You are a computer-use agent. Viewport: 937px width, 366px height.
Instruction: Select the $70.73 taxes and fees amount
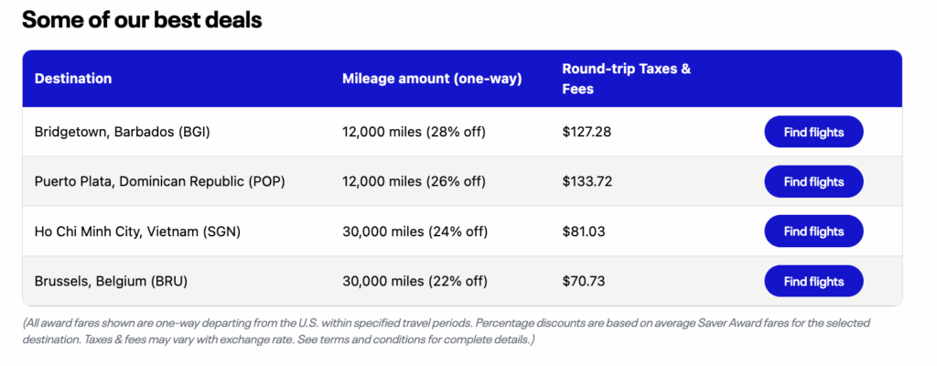(x=584, y=281)
